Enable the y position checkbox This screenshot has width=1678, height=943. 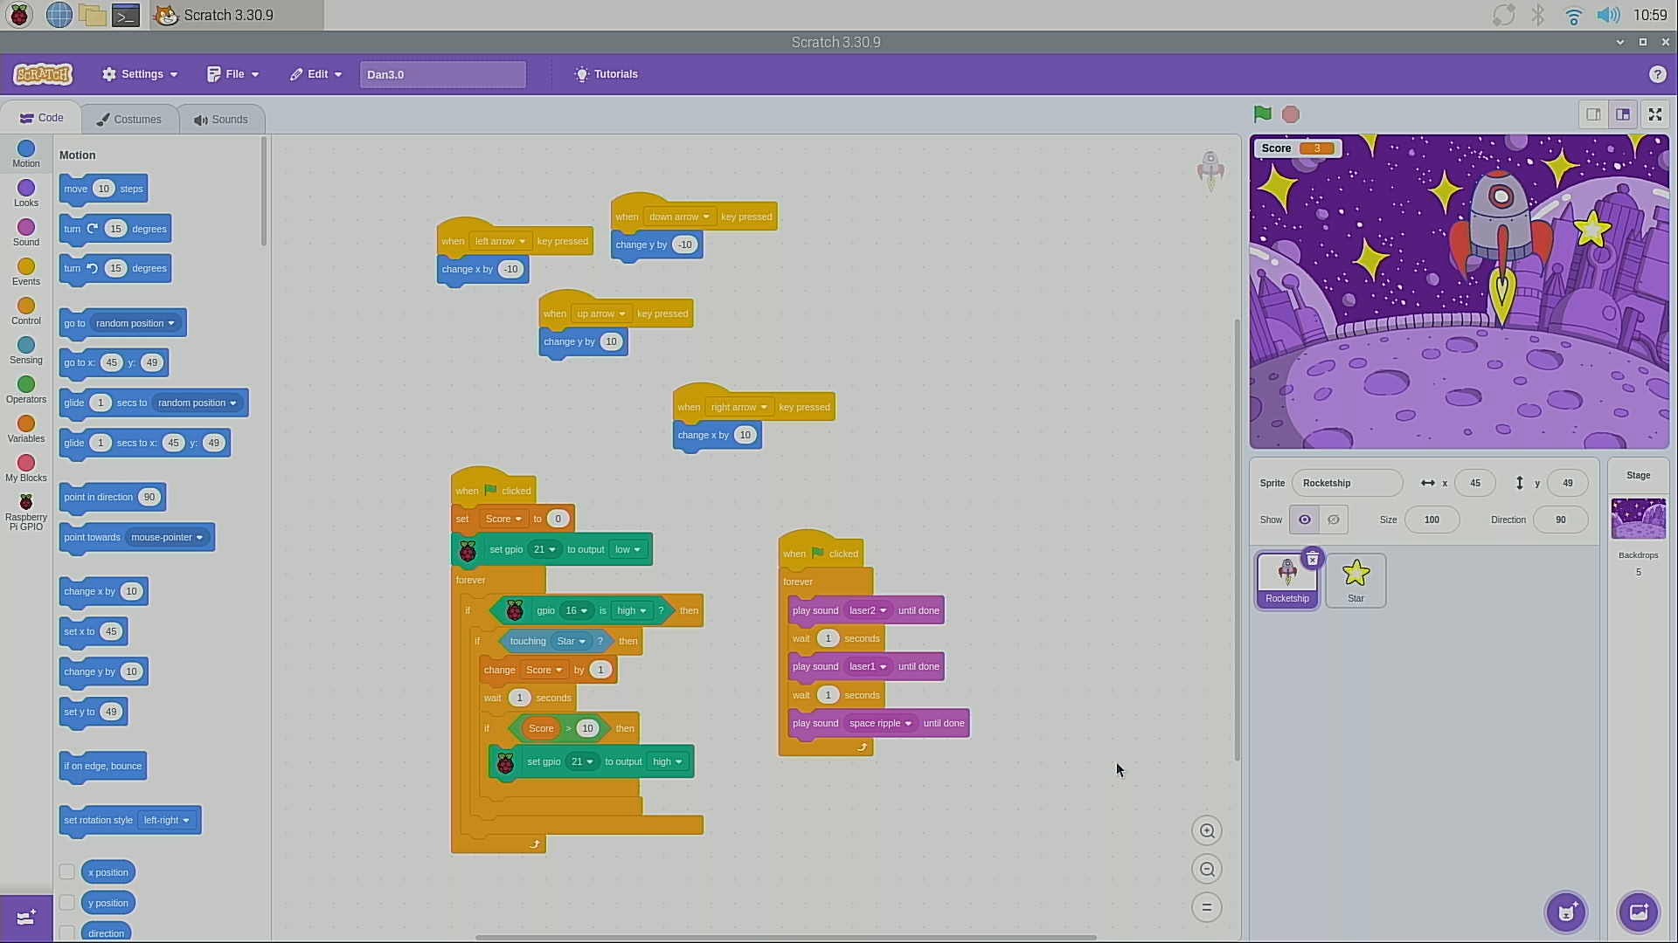point(66,903)
